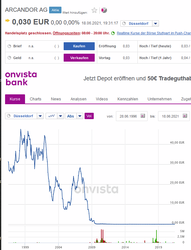Open the calendar icon for von date

click(x=143, y=116)
